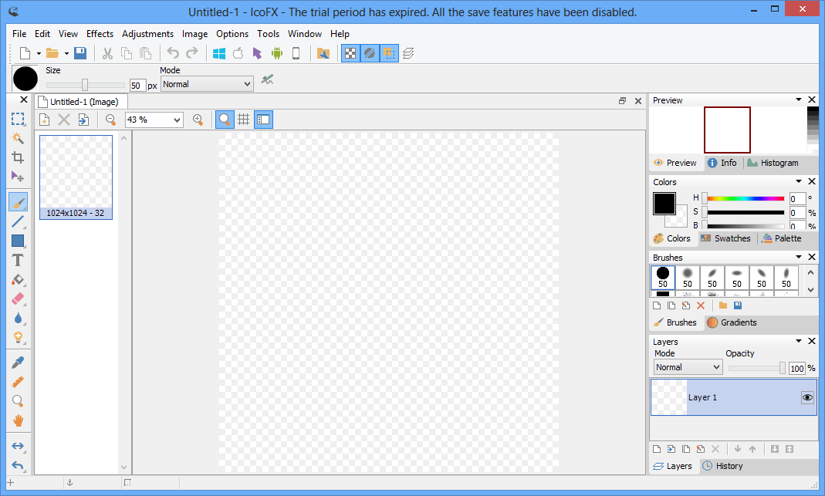Open the File menu
Screen dimensions: 825x496
19,34
